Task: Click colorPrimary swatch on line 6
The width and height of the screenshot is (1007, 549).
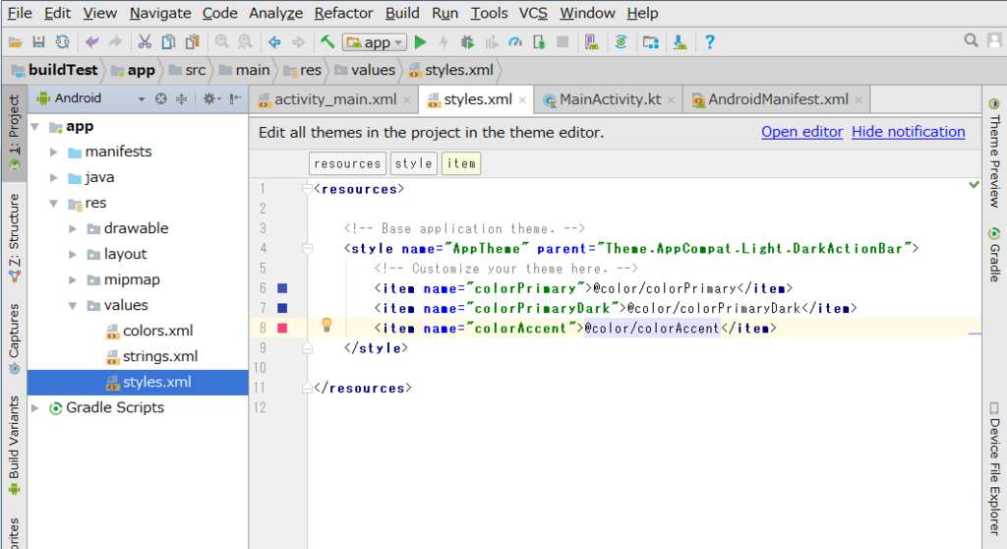Action: coord(282,288)
